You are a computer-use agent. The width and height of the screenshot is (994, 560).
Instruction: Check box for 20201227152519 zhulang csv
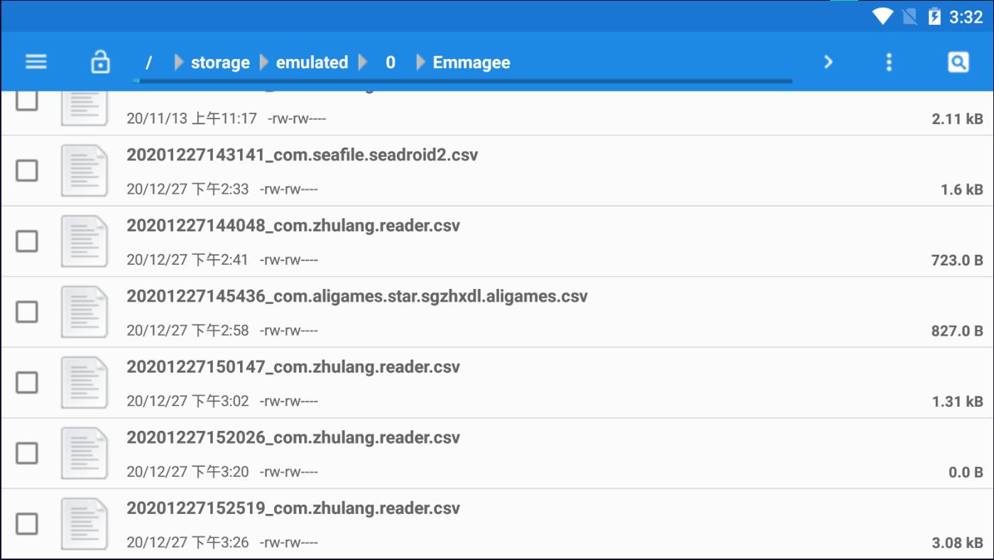[x=27, y=524]
